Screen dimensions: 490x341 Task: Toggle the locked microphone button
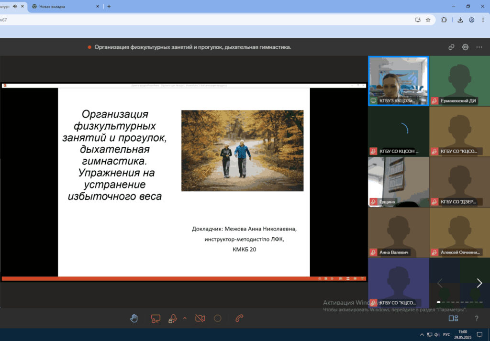coord(172,319)
